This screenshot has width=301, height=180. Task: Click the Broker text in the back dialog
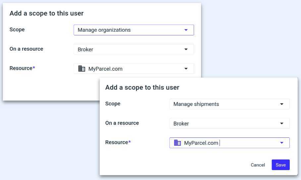click(x=85, y=50)
